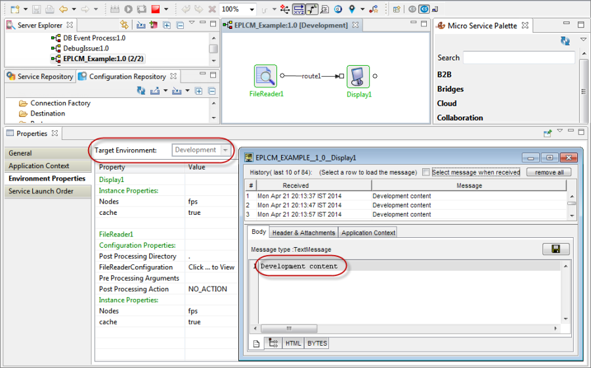Image resolution: width=591 pixels, height=368 pixels.
Task: Save message with the floppy disk button
Action: point(555,250)
